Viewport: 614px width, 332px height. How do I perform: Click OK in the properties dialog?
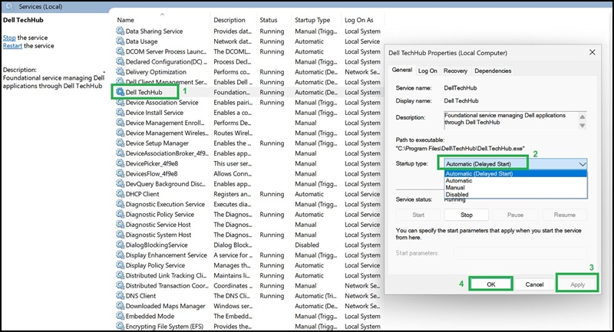point(490,284)
